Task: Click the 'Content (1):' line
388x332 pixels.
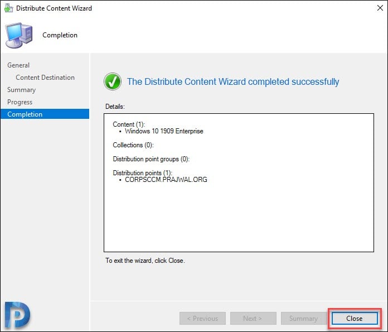Action: point(129,124)
